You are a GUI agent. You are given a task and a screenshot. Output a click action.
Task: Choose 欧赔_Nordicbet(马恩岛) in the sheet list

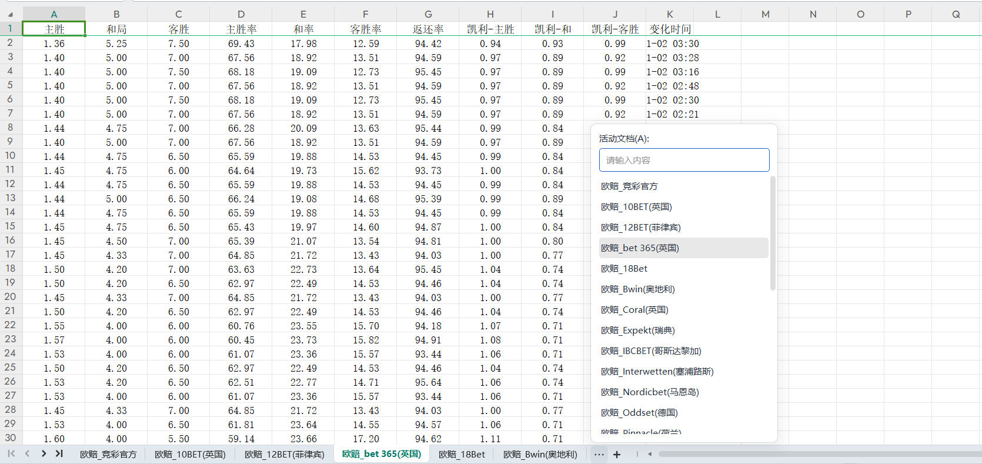pyautogui.click(x=683, y=392)
